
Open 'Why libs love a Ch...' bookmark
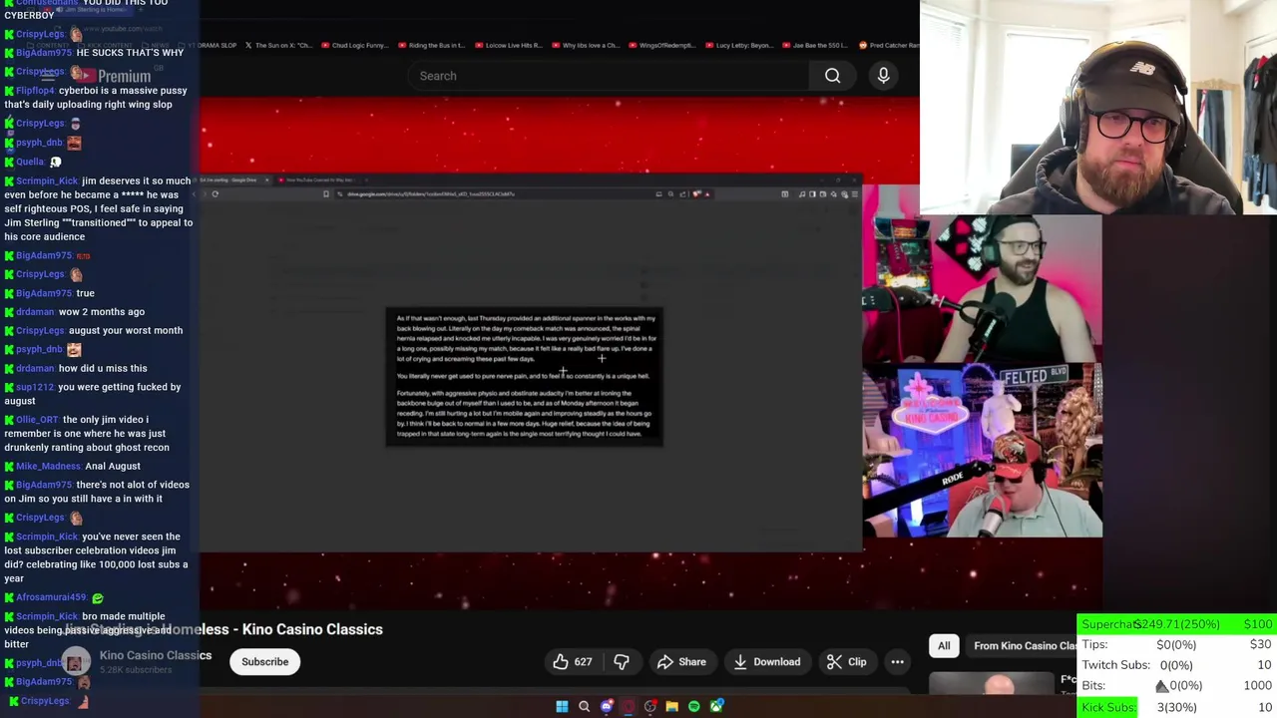584,45
